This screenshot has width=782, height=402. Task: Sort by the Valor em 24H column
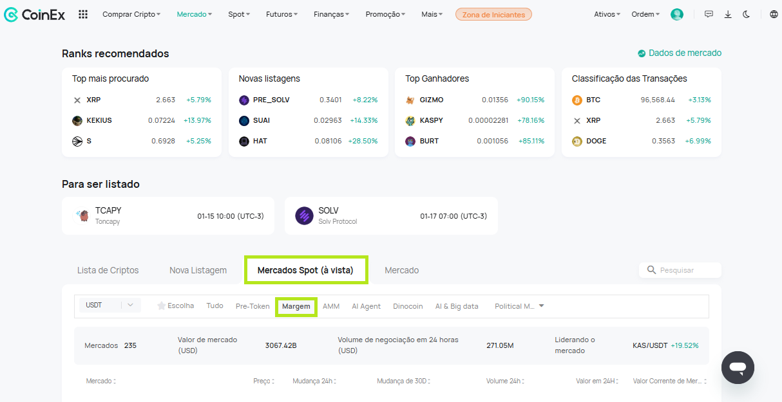click(x=598, y=381)
